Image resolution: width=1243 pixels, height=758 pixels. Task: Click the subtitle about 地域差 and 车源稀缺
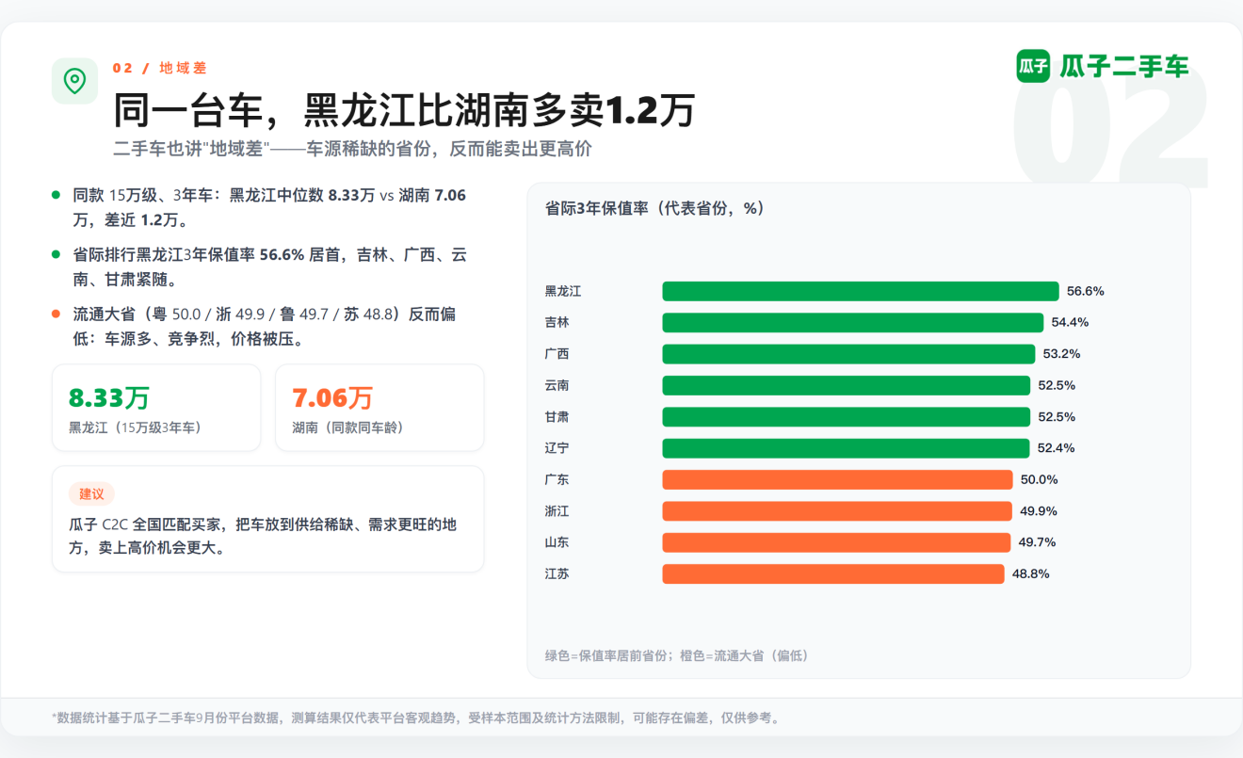352,150
